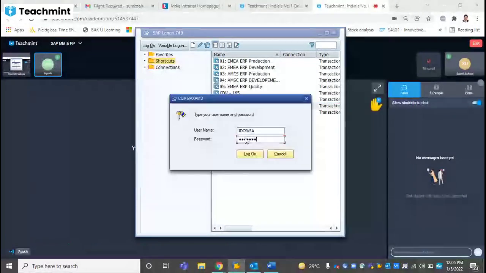This screenshot has height=273, width=486.
Task: Expand the Connections folder node
Action: [145, 67]
